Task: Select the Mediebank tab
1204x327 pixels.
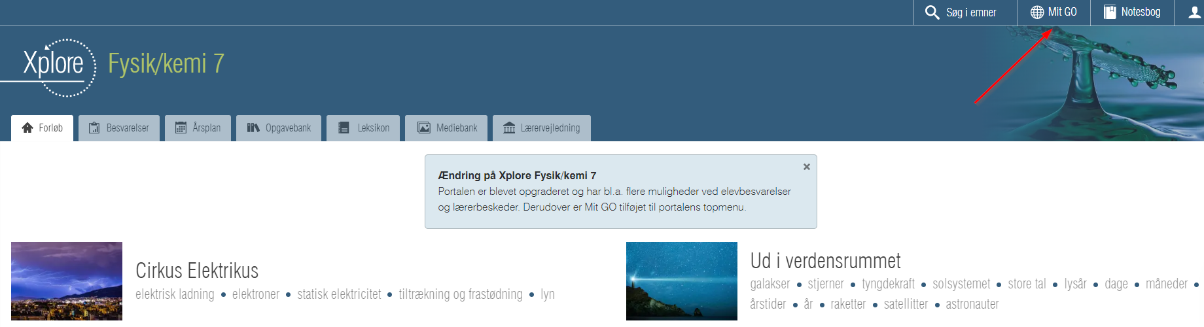Action: (448, 128)
